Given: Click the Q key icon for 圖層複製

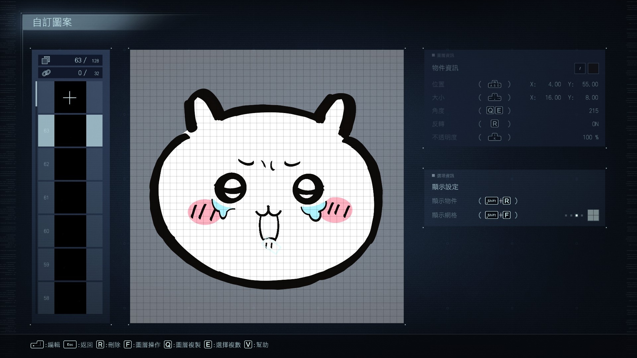Looking at the screenshot, I should (168, 345).
